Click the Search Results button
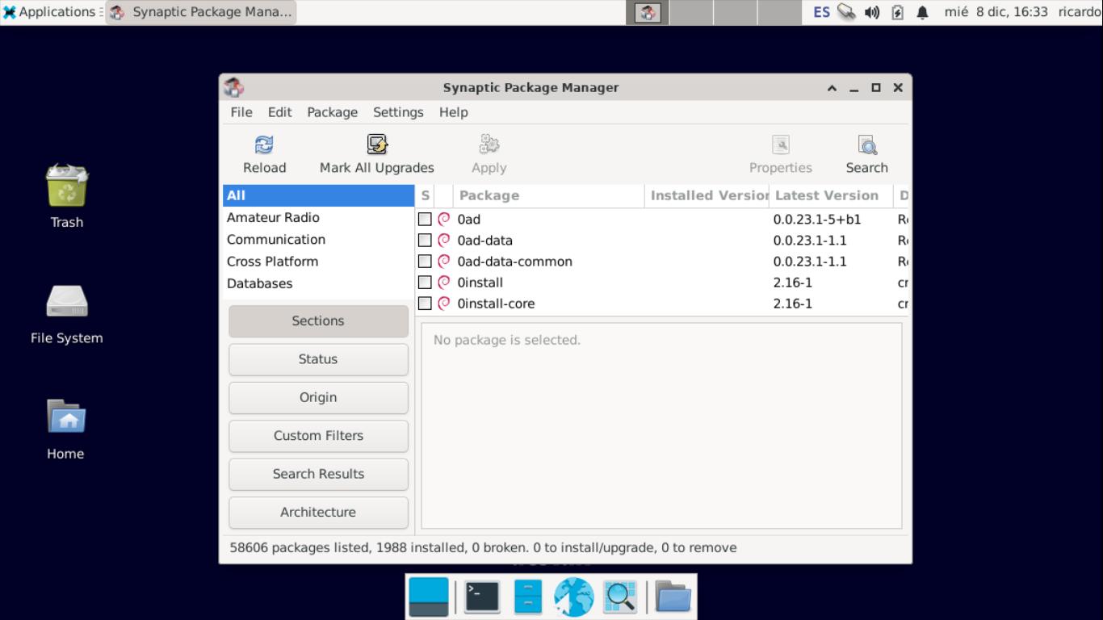Screen dimensions: 1103x620 318,474
